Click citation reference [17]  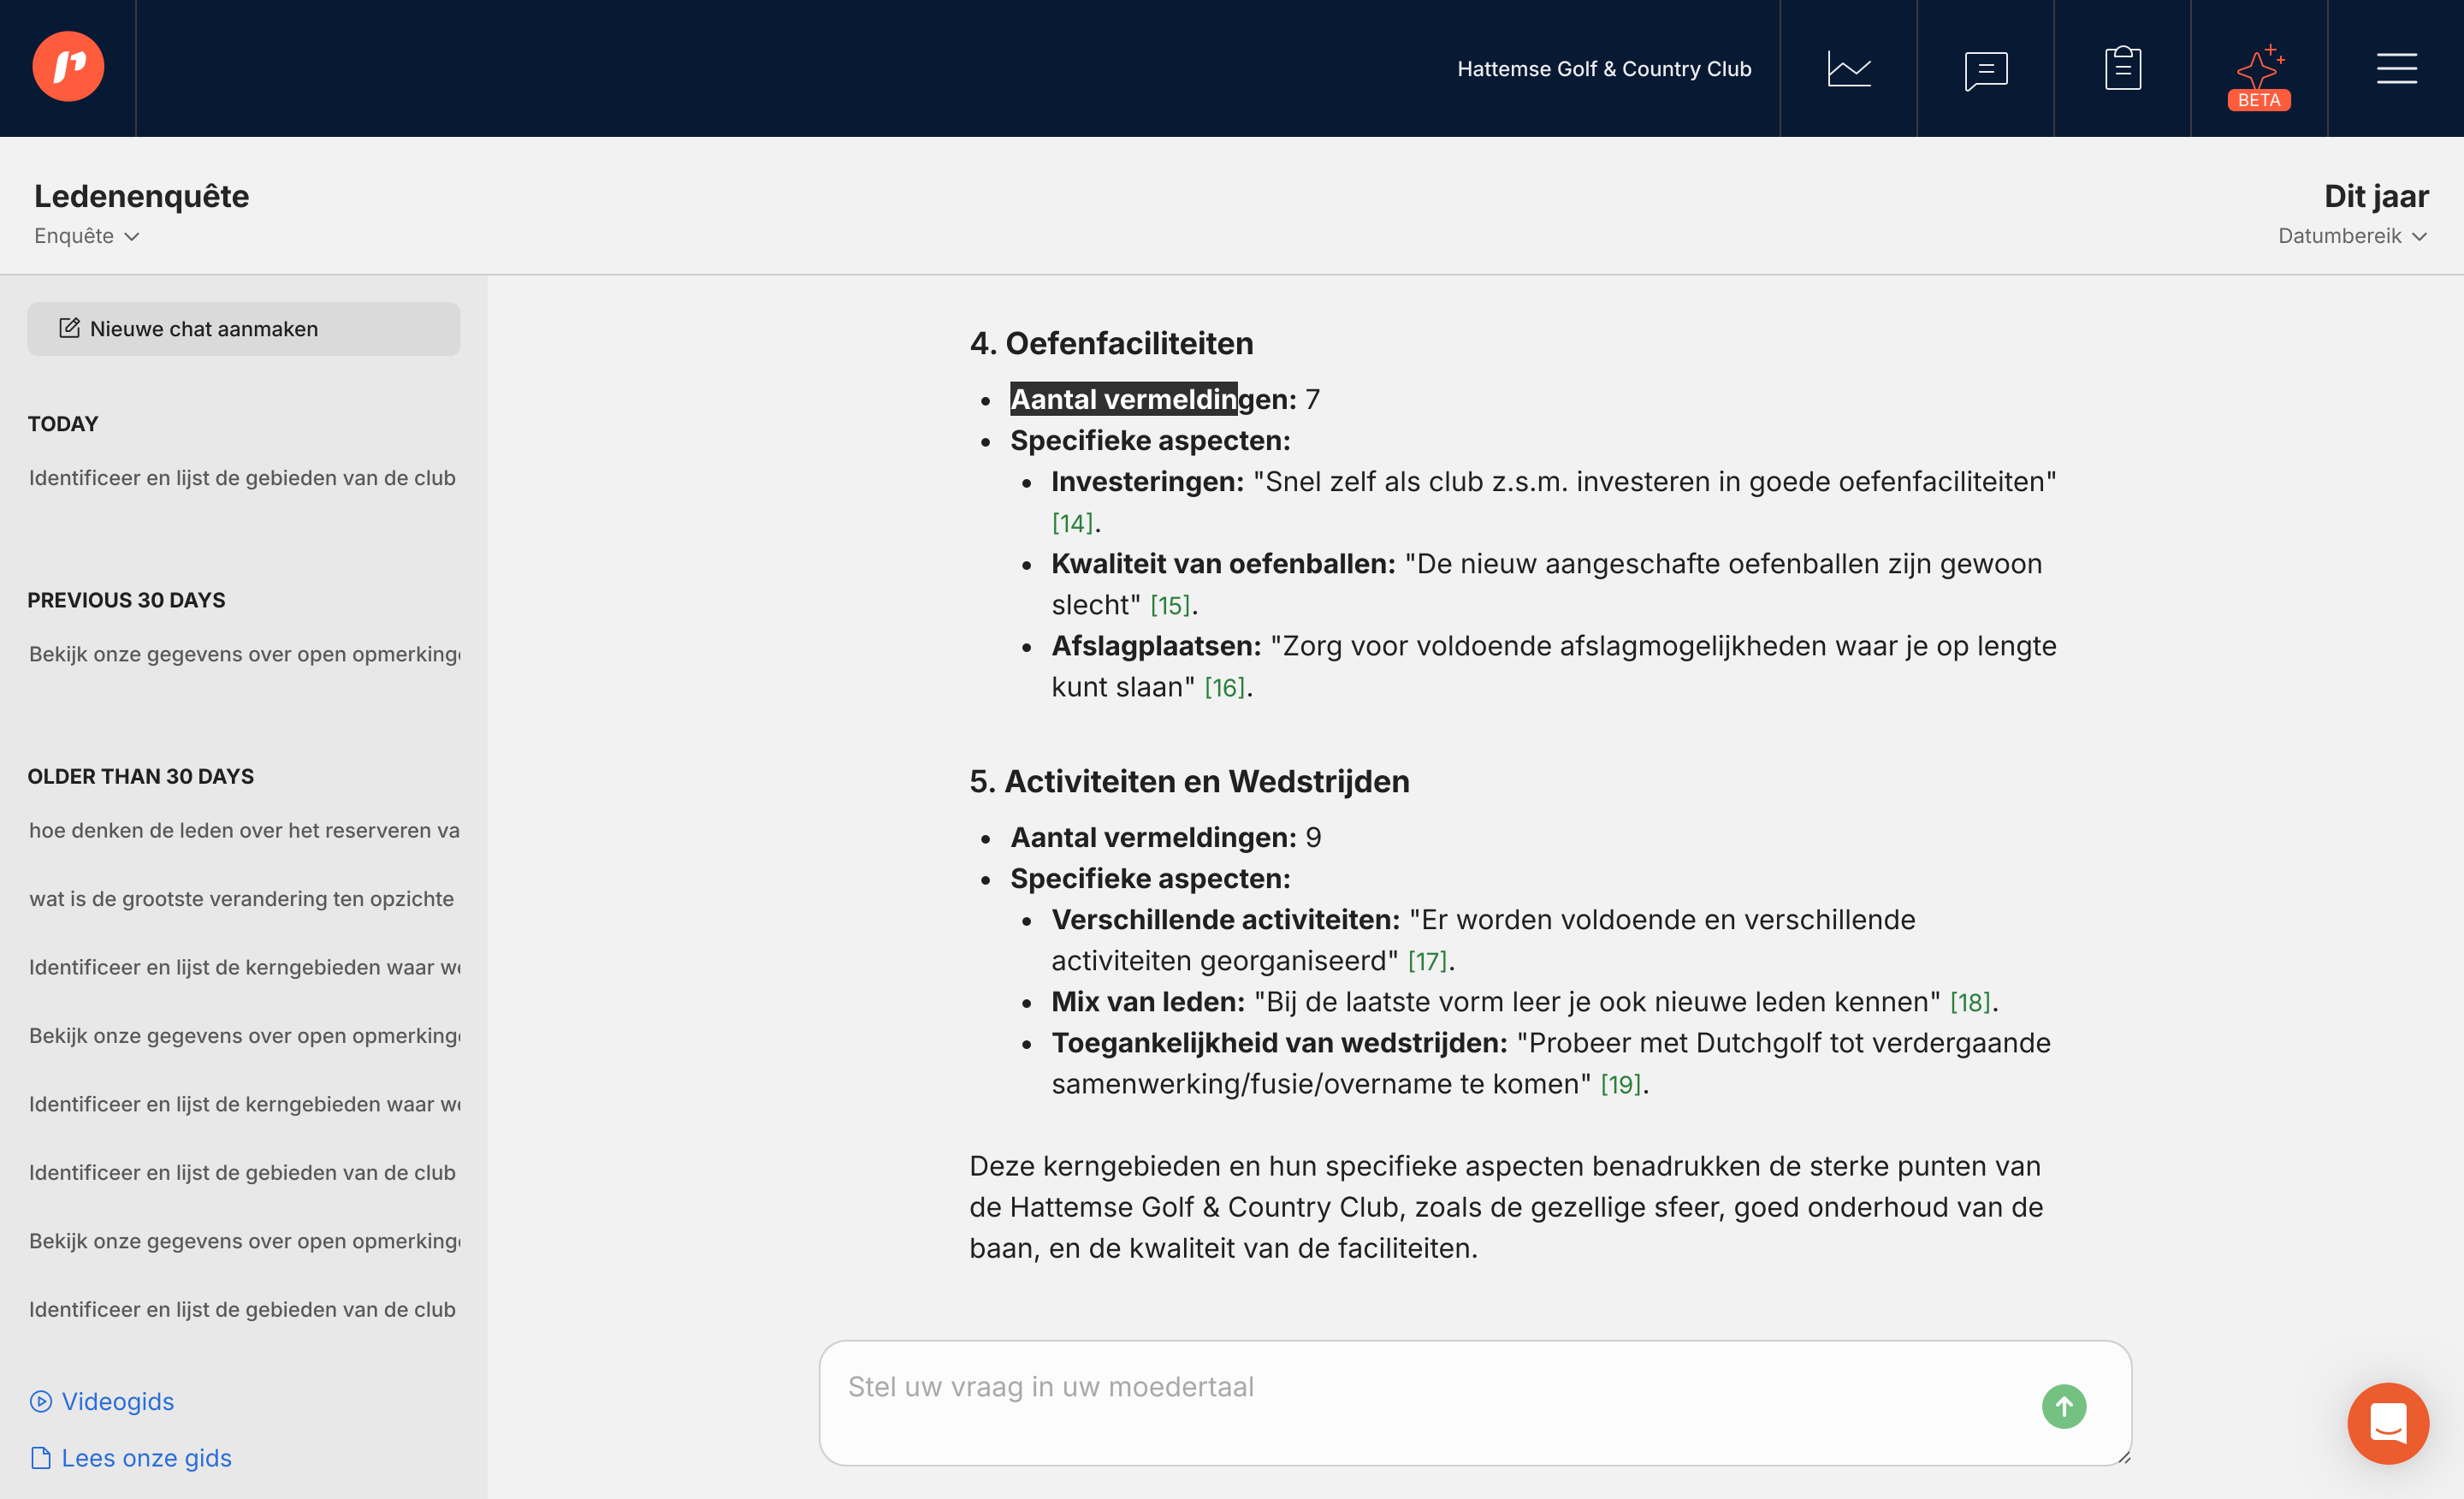[x=1427, y=961]
